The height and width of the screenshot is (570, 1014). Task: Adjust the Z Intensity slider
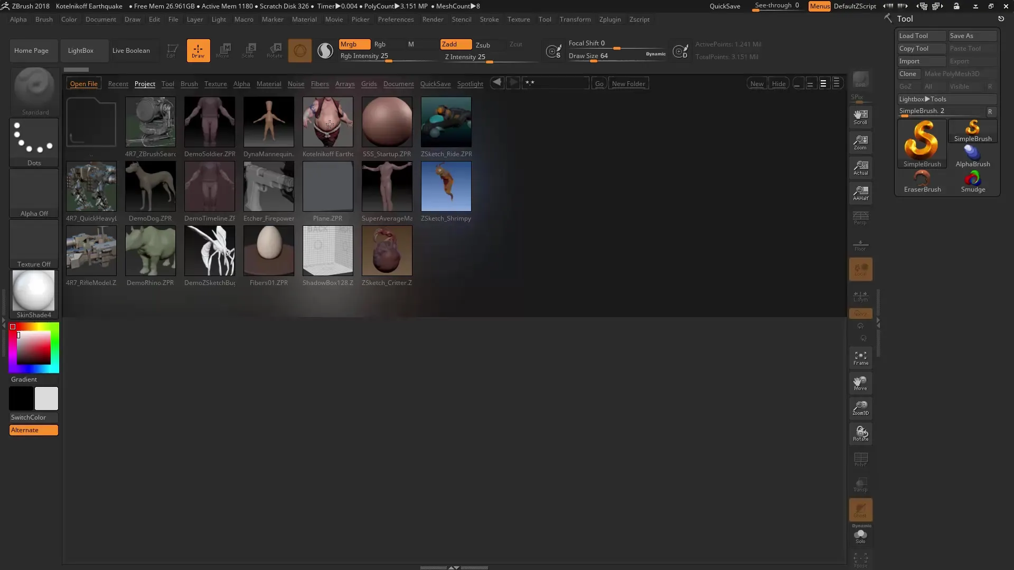coord(490,58)
